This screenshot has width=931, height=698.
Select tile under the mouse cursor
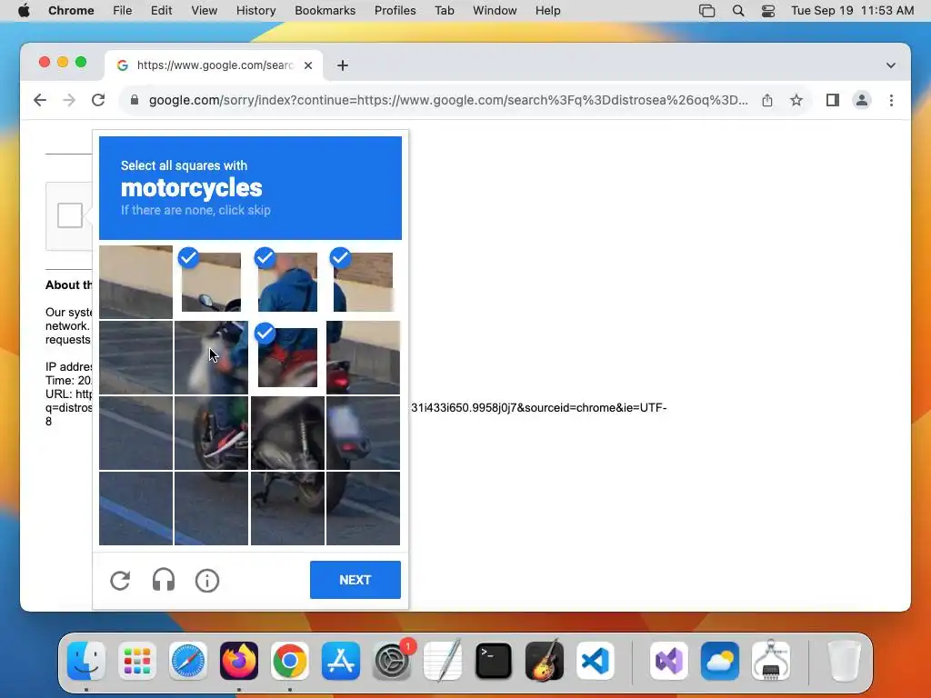[x=211, y=357]
